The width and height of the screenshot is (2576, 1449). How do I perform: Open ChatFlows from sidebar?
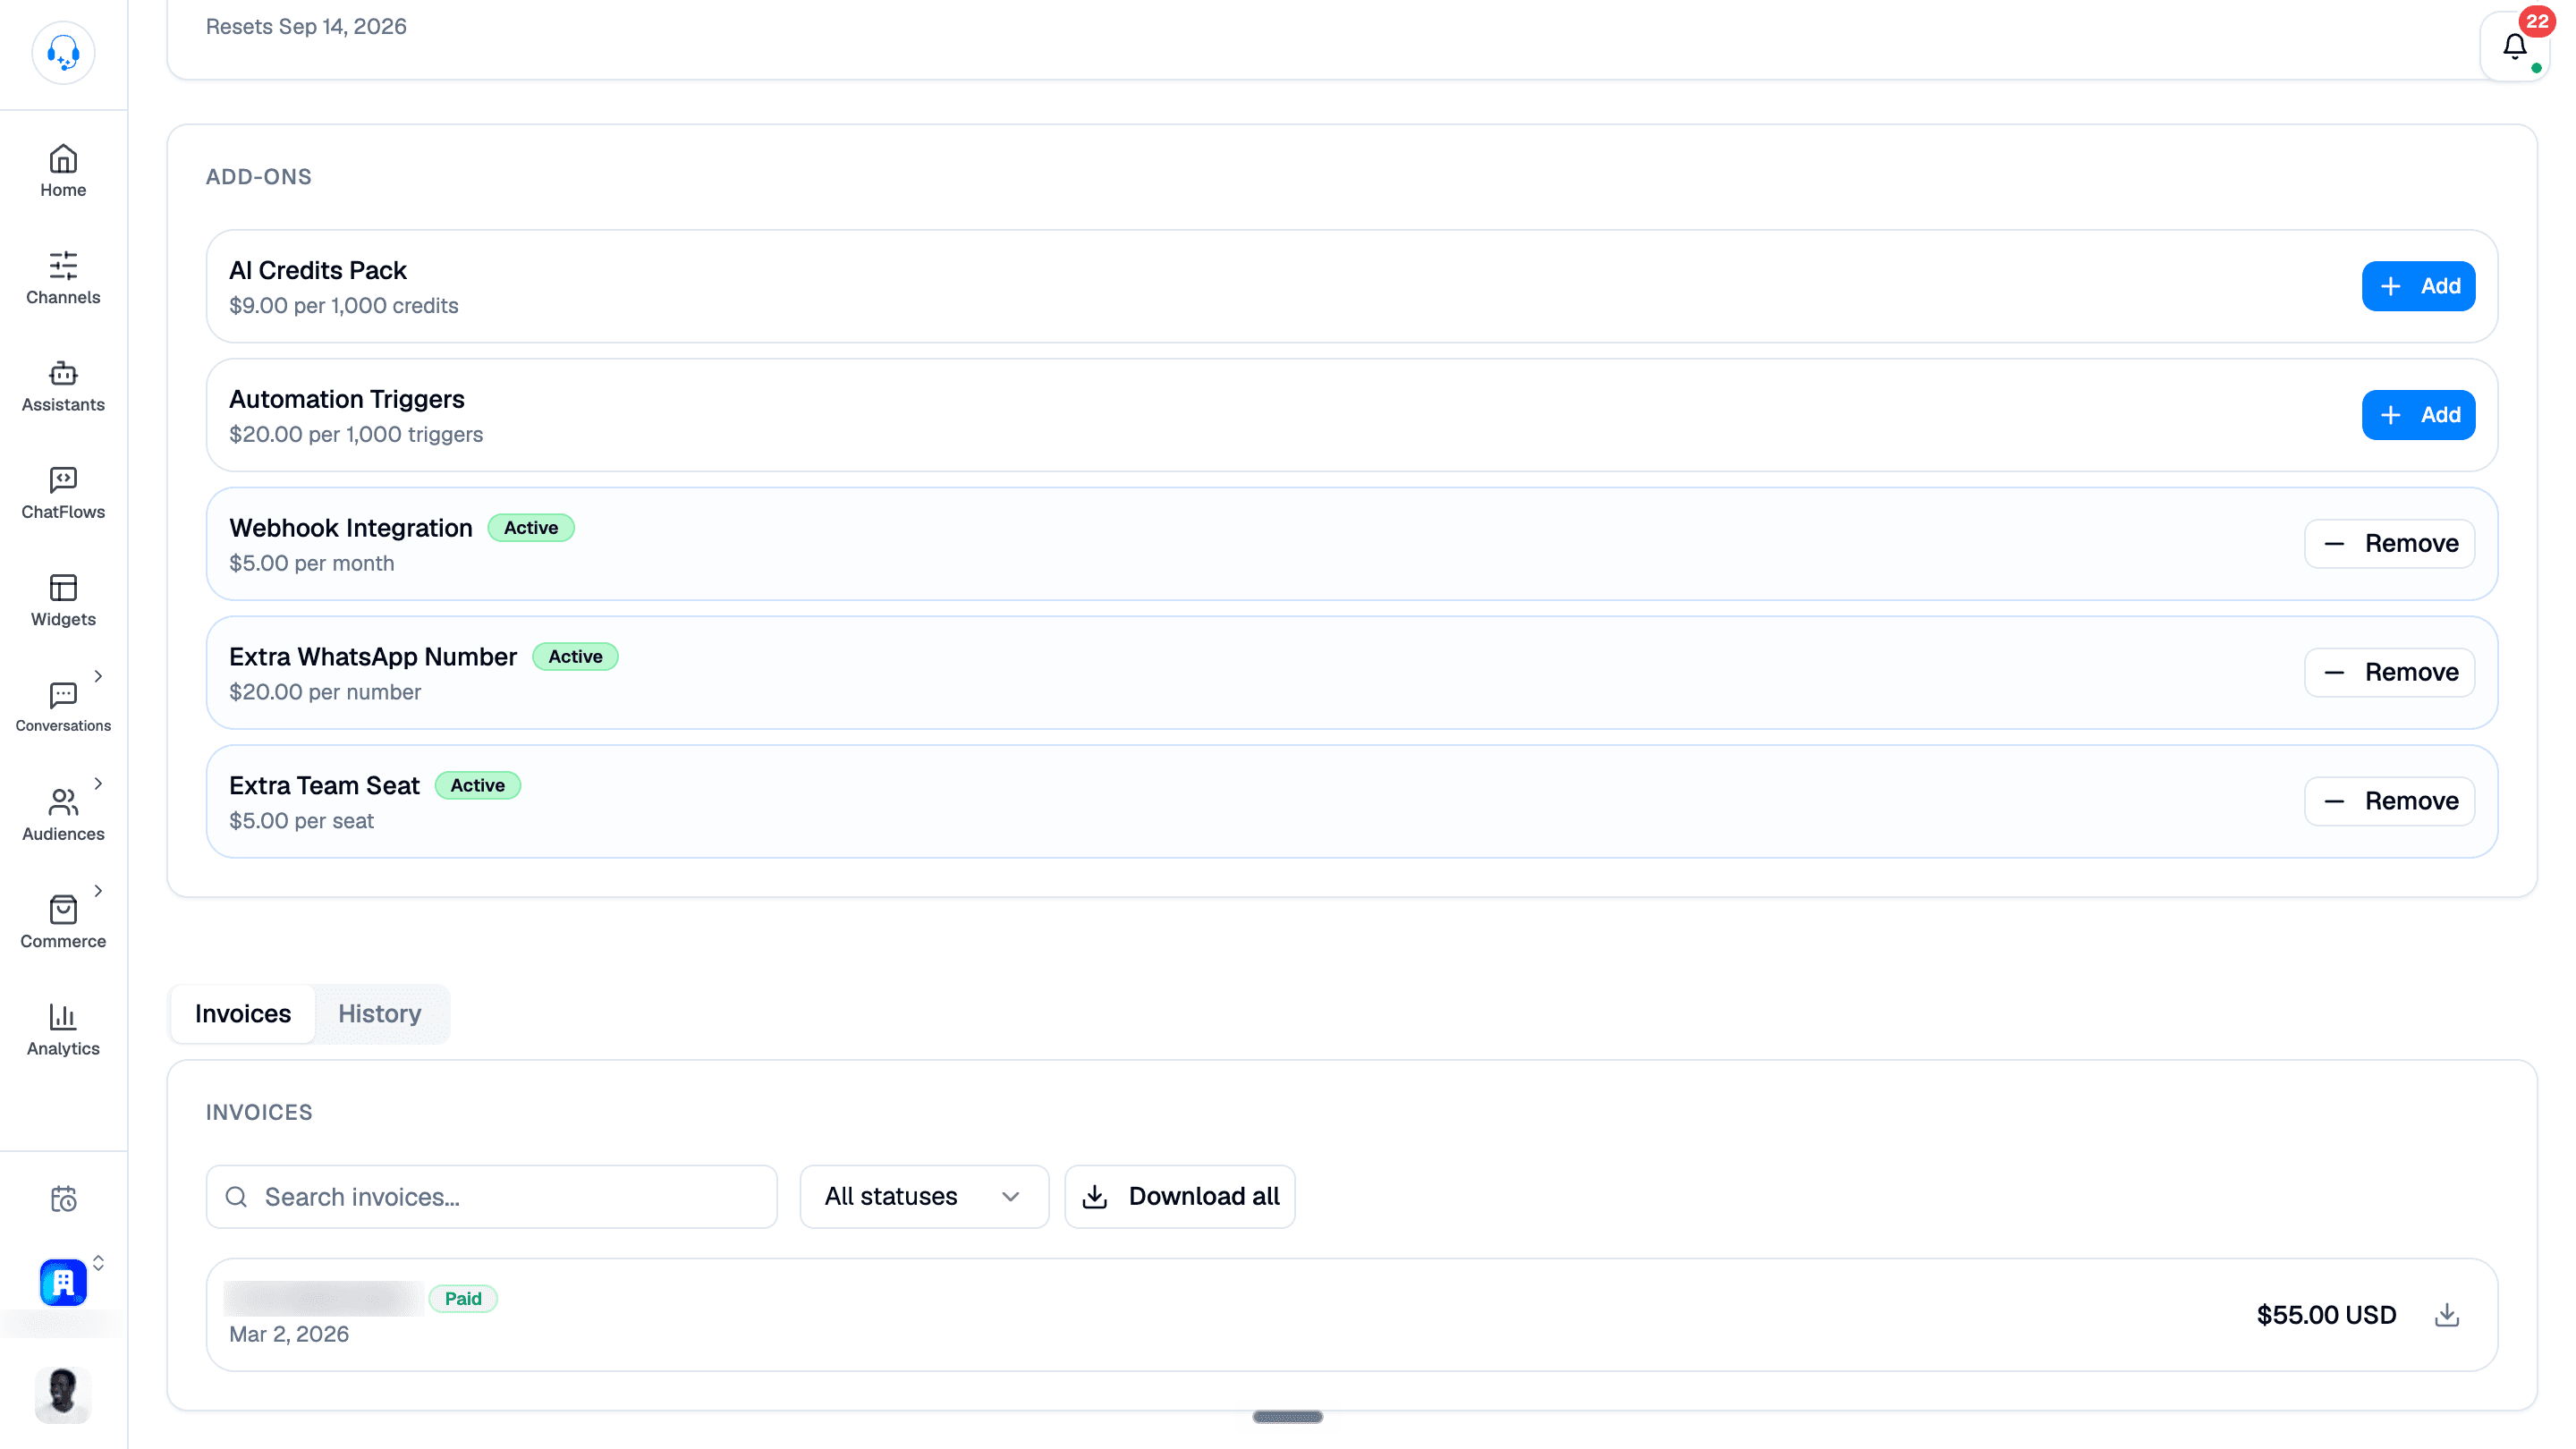click(63, 493)
